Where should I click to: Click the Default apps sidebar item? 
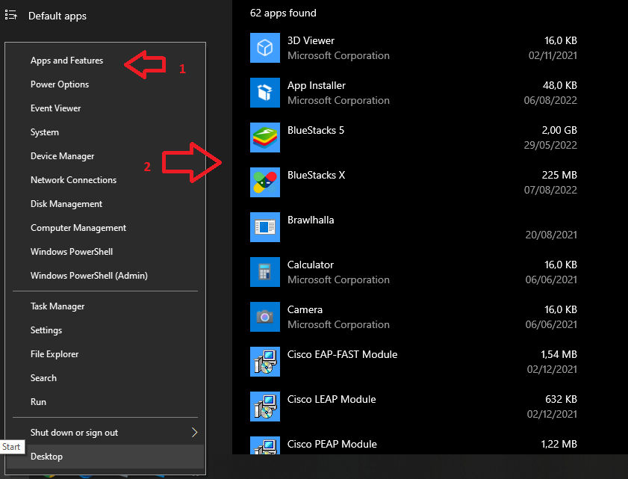(x=57, y=16)
